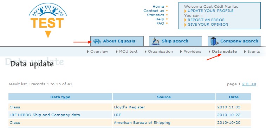Screen dimensions: 266x128
Task: Click the orange arrow next to Give Your Opinion
Action: (186, 25)
